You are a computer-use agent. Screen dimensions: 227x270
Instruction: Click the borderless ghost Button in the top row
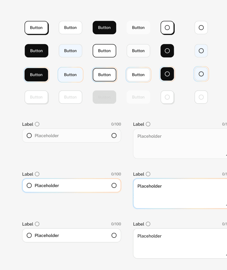(x=138, y=27)
